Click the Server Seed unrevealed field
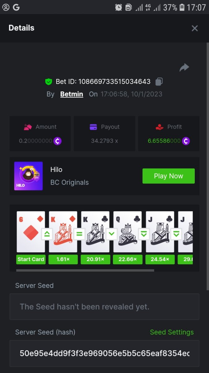 104,307
